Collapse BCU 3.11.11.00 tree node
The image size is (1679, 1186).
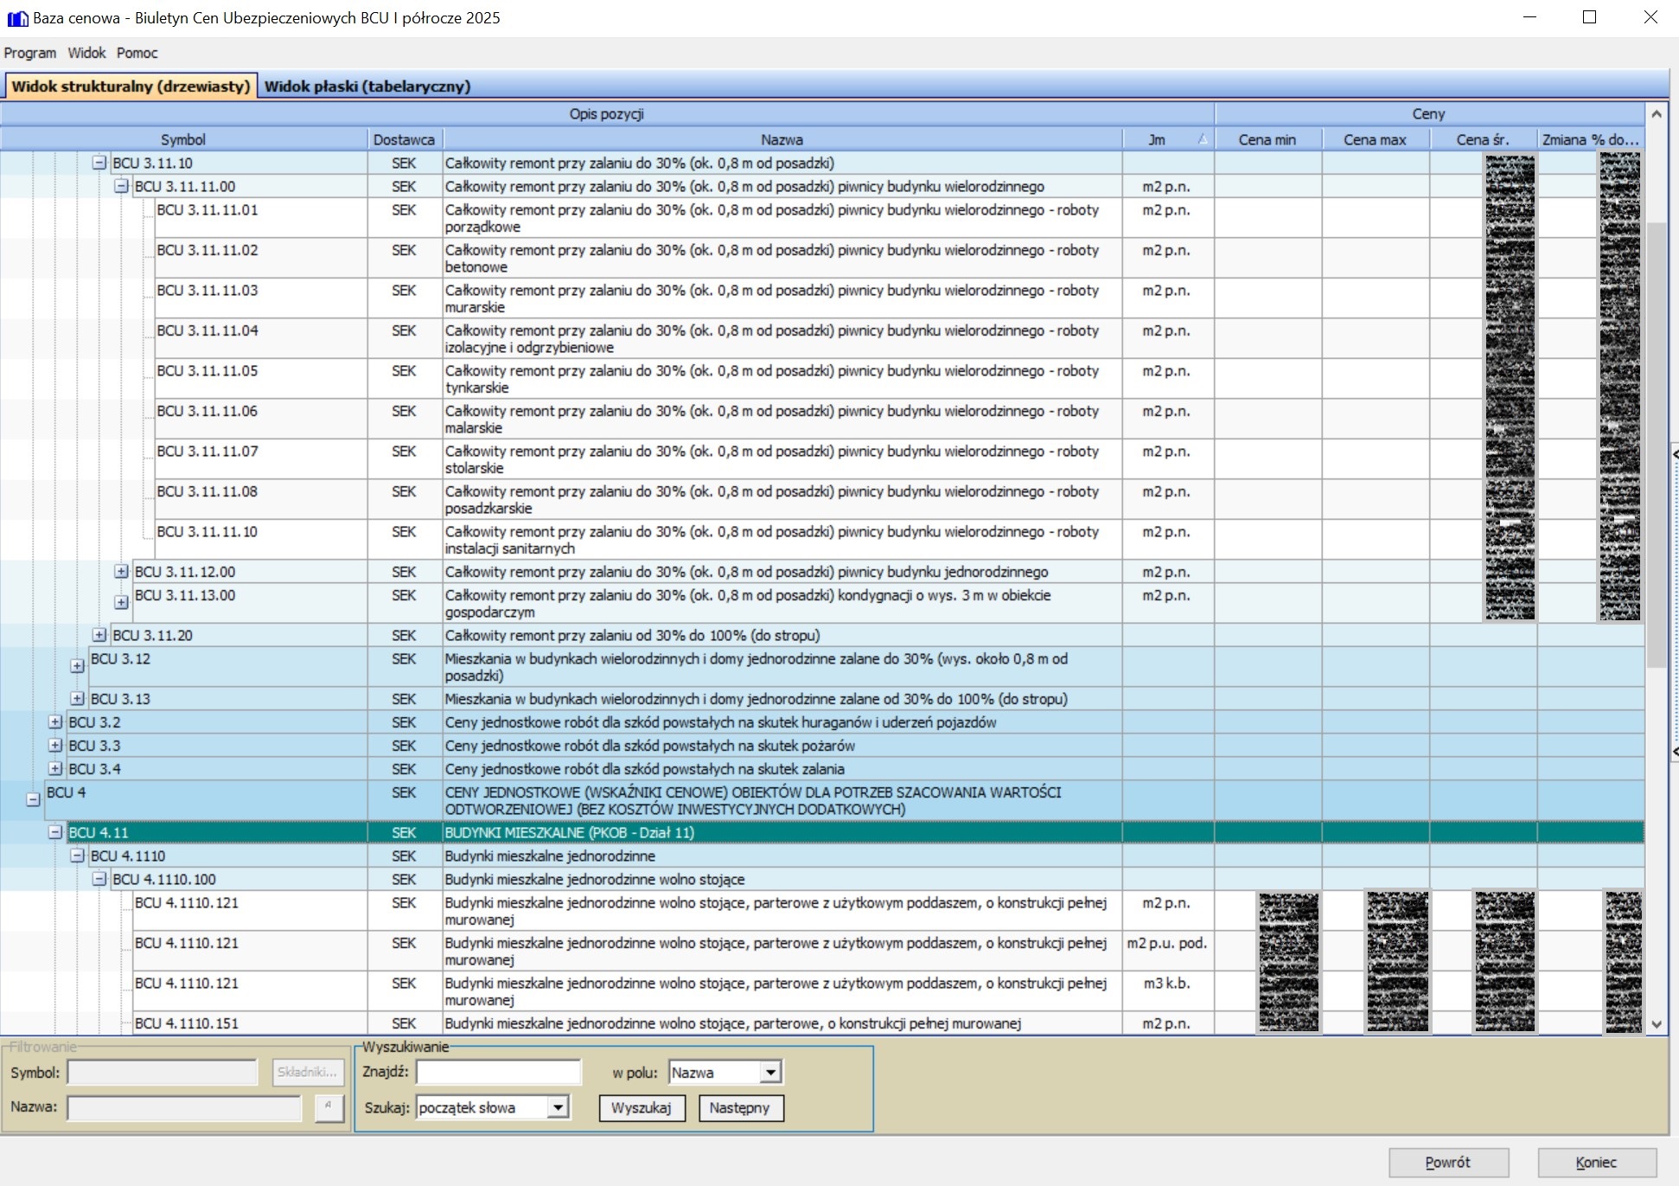point(121,186)
